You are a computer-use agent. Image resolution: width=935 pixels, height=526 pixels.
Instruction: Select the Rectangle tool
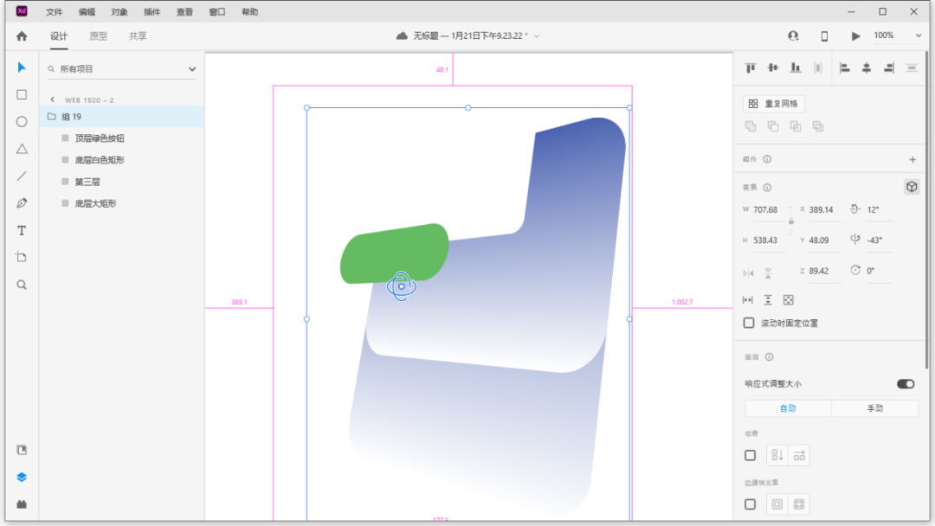22,95
